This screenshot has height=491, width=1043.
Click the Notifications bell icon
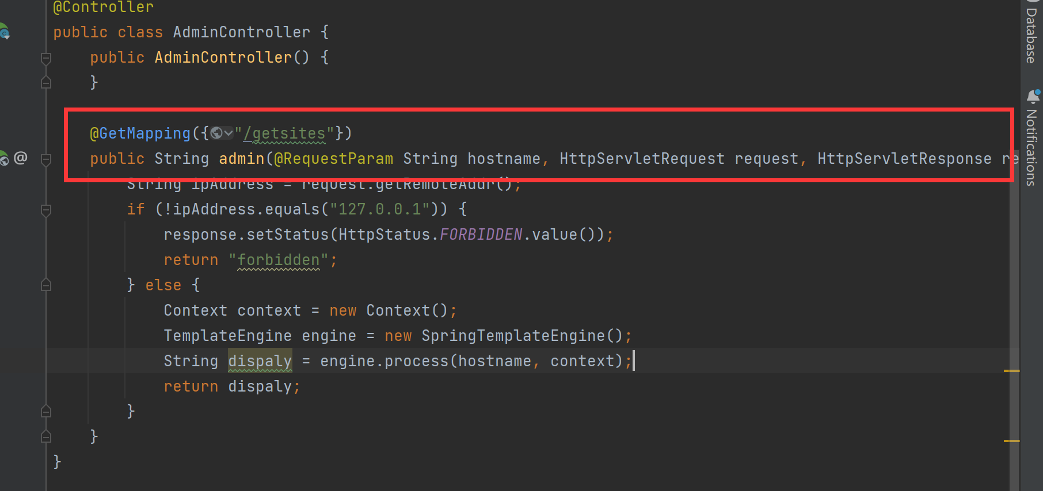1033,96
